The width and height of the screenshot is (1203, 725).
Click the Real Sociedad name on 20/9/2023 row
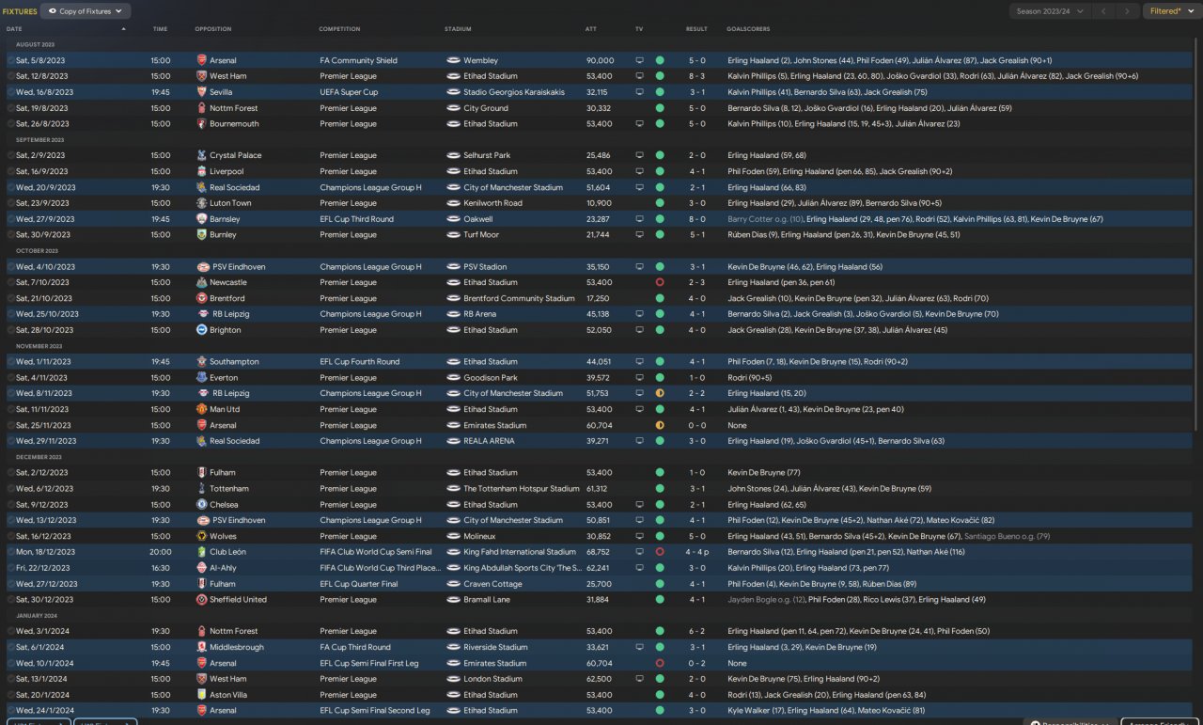point(236,187)
